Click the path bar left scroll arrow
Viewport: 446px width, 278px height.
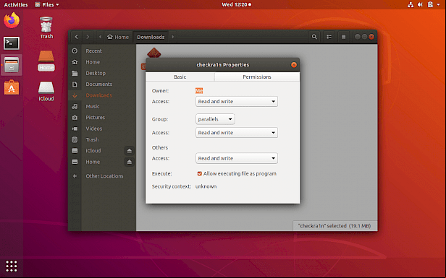(x=100, y=37)
